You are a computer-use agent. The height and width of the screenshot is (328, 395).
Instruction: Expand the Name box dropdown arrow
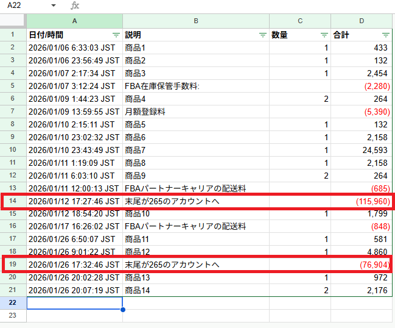pos(54,5)
